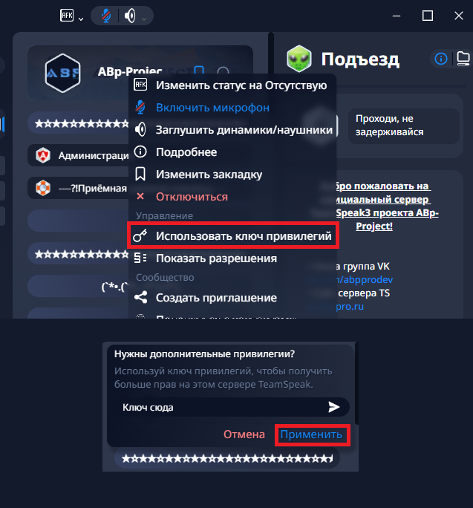Click the send arrow in key field
Viewport: 473px width, 508px height.
pyautogui.click(x=333, y=407)
